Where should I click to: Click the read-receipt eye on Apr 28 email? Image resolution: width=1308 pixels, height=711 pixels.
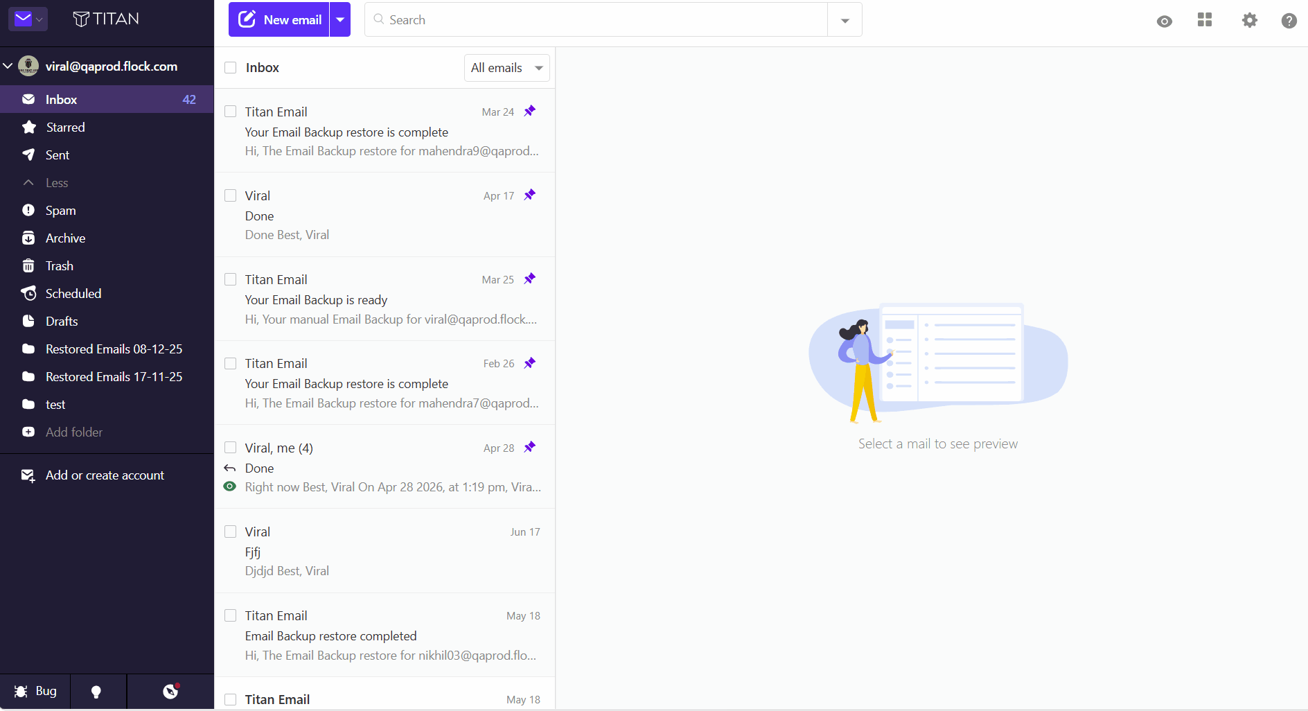tap(230, 486)
